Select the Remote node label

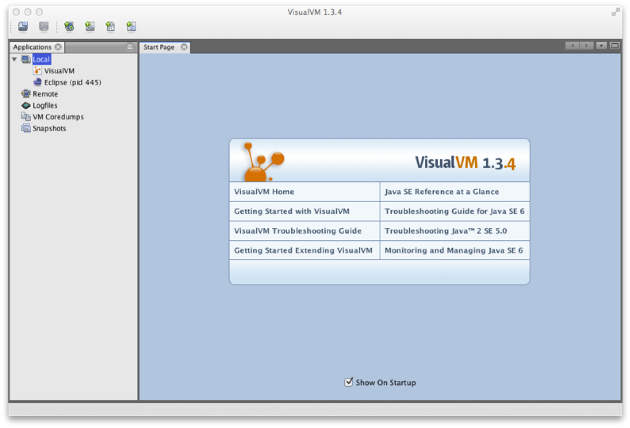46,94
